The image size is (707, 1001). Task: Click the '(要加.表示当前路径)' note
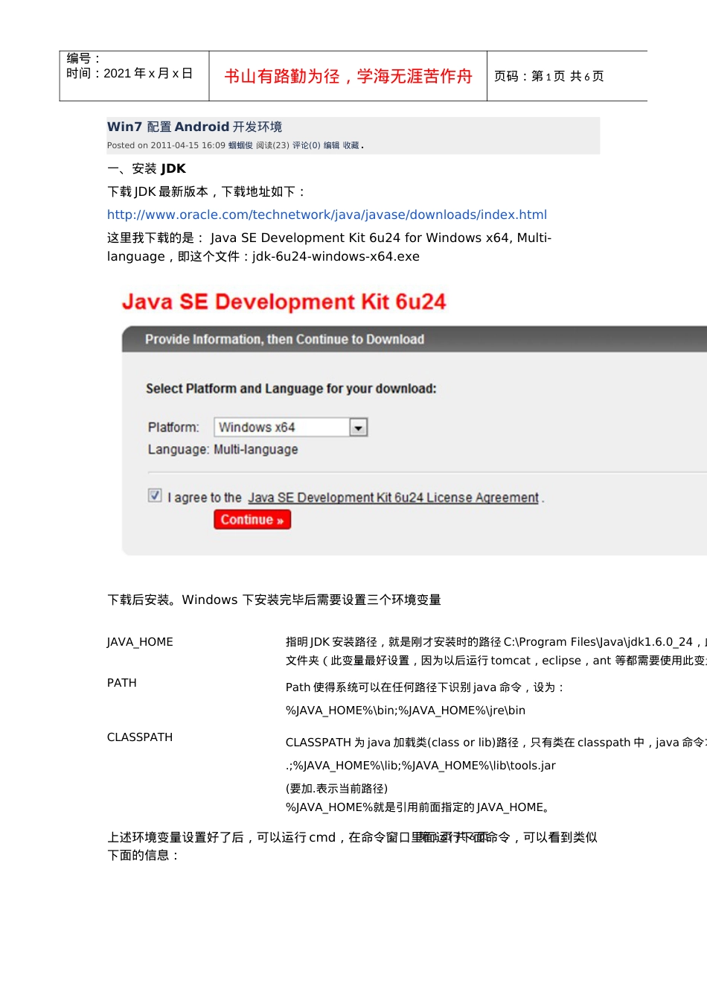[336, 789]
